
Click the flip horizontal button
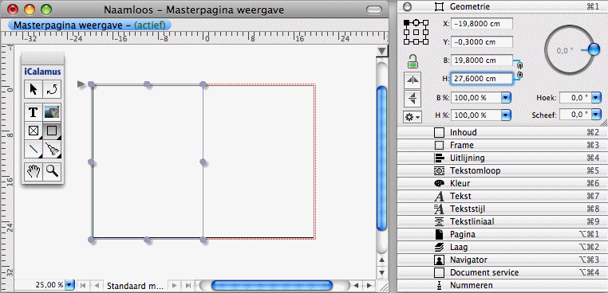[413, 80]
